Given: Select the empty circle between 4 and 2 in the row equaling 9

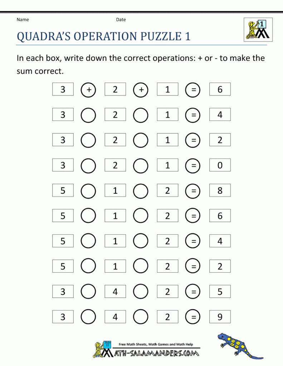Looking at the screenshot, I should (141, 317).
